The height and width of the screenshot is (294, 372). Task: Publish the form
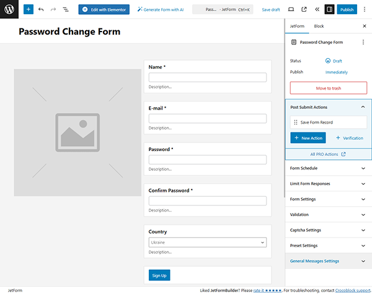[x=347, y=9]
